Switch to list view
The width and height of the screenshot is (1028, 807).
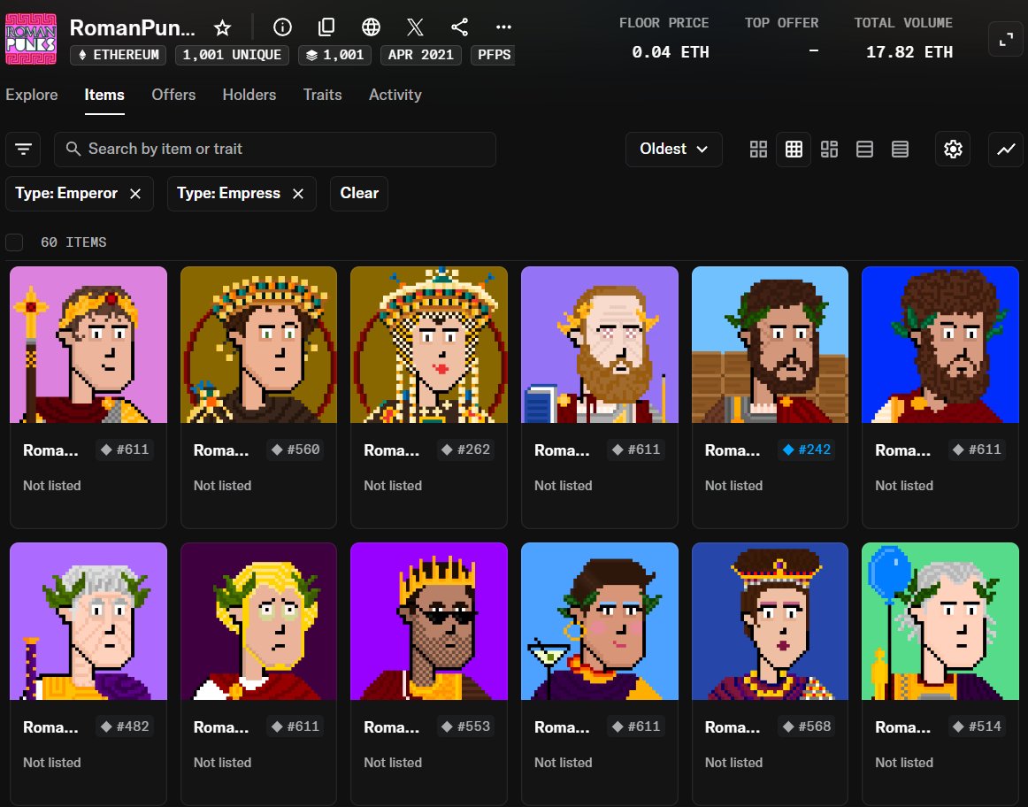point(864,150)
